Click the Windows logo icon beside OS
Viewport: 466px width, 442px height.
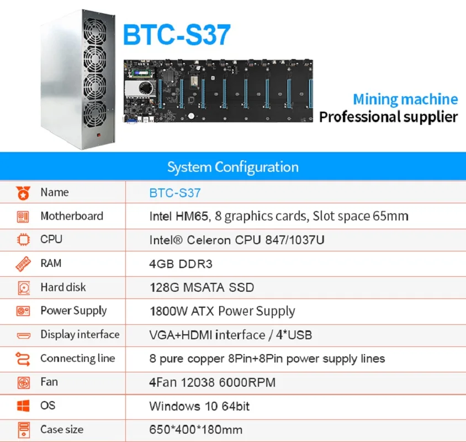click(23, 406)
